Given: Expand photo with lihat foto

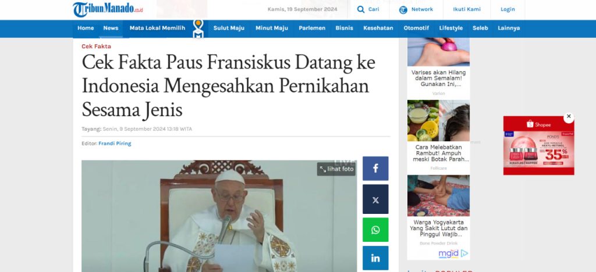Looking at the screenshot, I should click(x=336, y=169).
